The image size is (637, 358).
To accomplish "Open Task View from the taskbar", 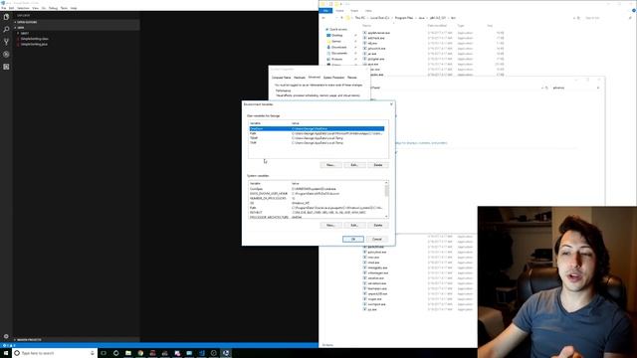I will coord(104,353).
